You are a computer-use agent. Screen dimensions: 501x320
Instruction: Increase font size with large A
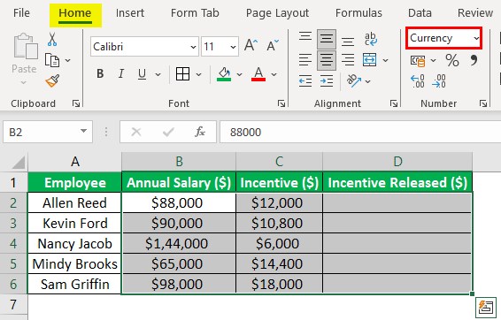click(250, 45)
